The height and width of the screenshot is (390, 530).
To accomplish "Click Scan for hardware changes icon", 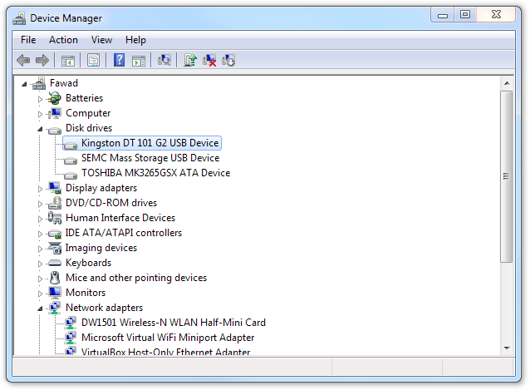I will click(x=164, y=60).
